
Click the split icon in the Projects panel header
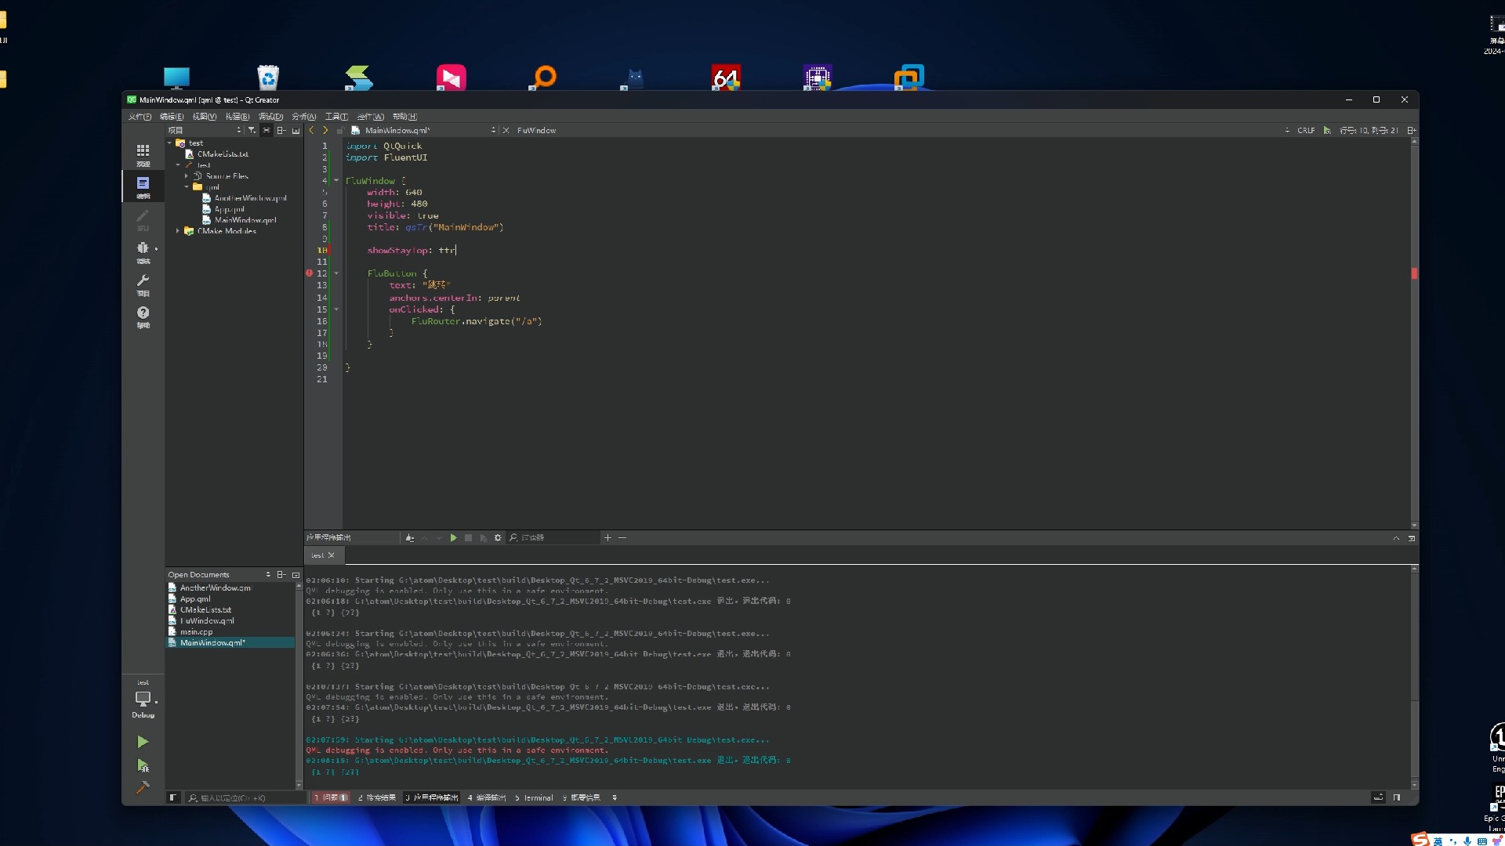click(x=281, y=130)
